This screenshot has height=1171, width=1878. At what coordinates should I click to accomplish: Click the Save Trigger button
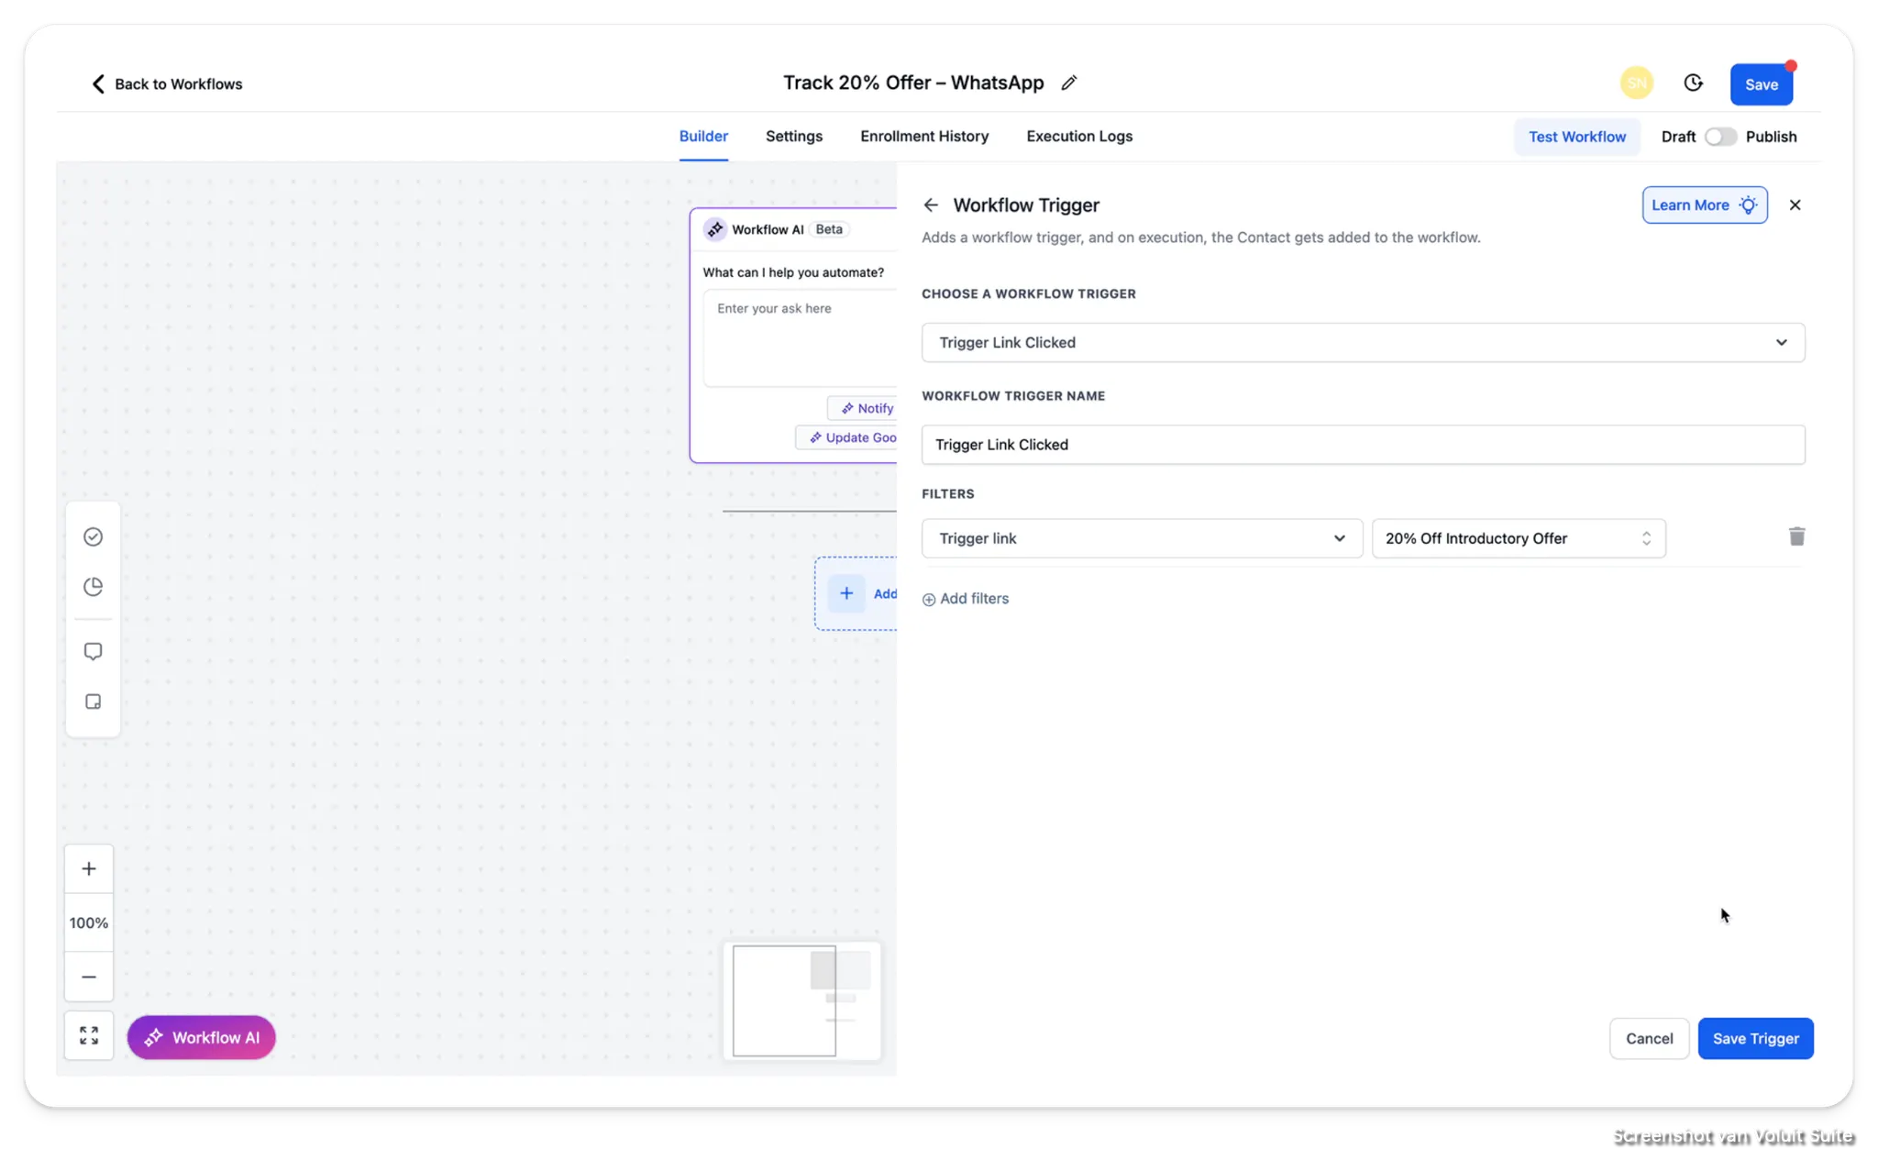pyautogui.click(x=1755, y=1039)
